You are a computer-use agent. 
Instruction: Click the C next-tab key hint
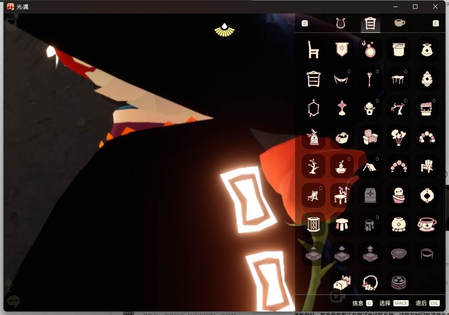tap(435, 24)
